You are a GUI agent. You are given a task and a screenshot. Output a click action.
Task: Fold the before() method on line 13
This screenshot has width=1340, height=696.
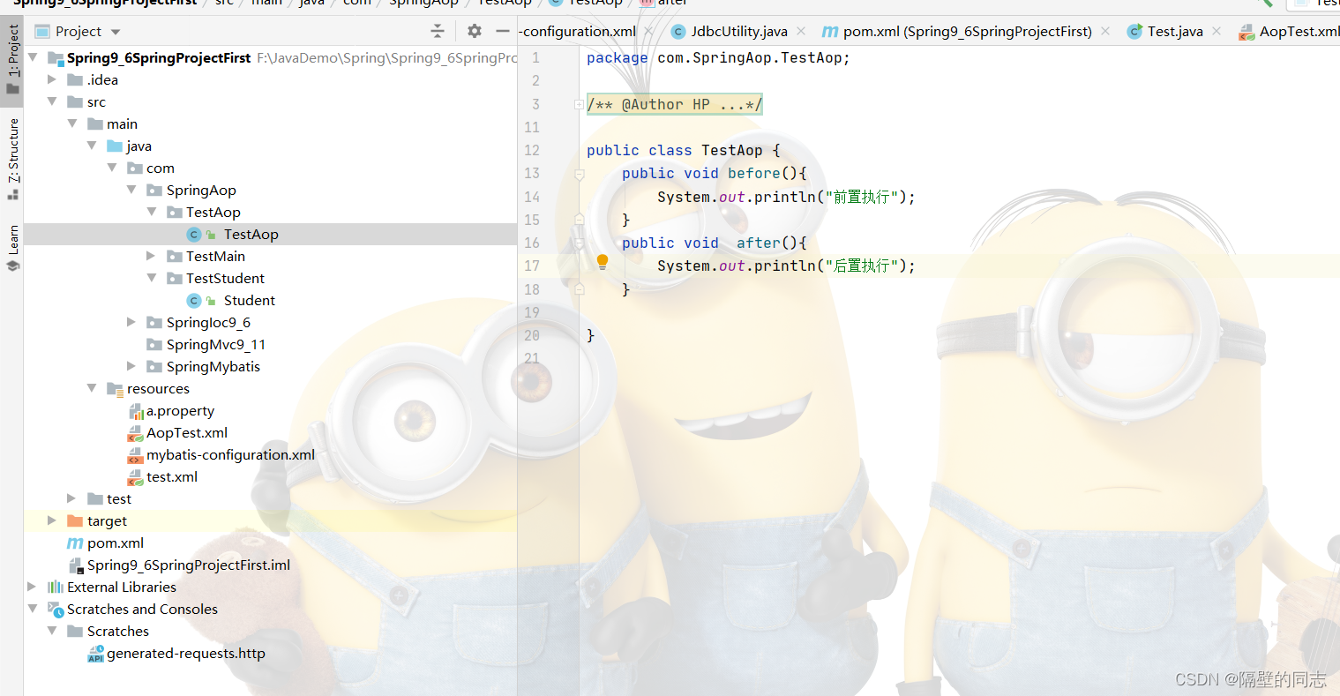[580, 174]
